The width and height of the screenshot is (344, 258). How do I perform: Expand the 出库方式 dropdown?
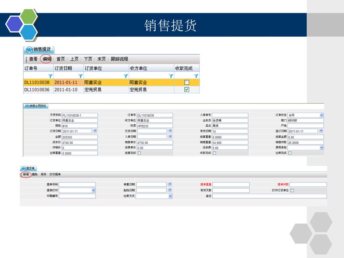(170, 196)
